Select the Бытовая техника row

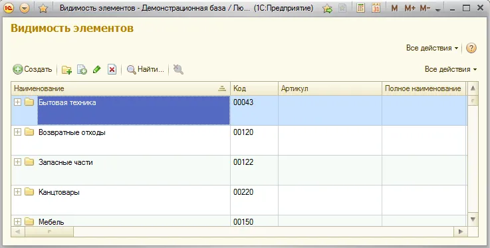point(239,110)
